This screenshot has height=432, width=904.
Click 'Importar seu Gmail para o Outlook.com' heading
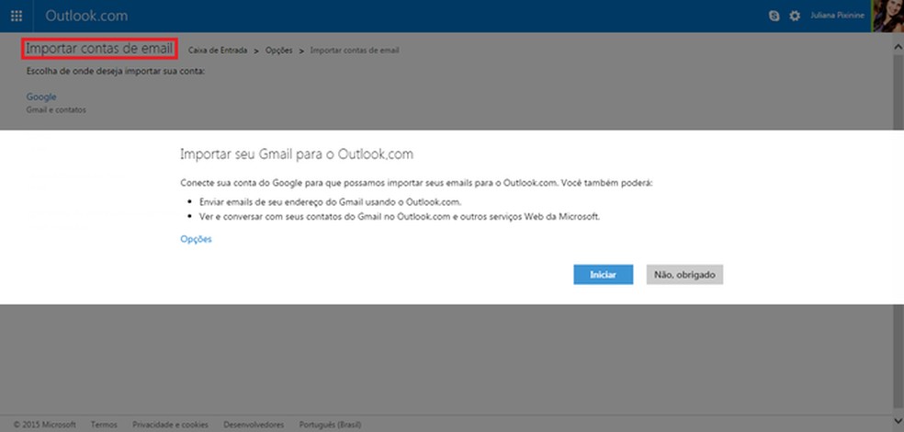[x=297, y=154]
